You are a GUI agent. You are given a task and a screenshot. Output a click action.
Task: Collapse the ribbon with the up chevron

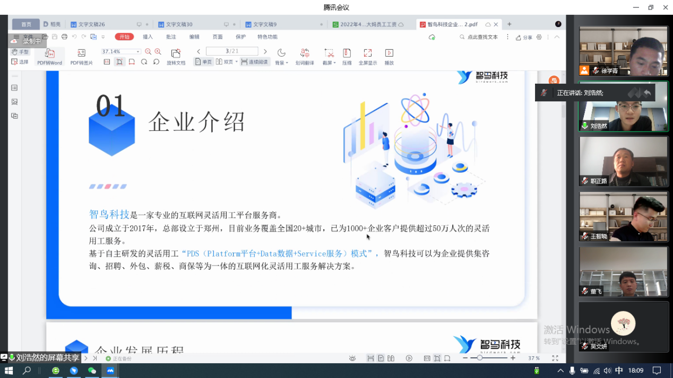[557, 37]
